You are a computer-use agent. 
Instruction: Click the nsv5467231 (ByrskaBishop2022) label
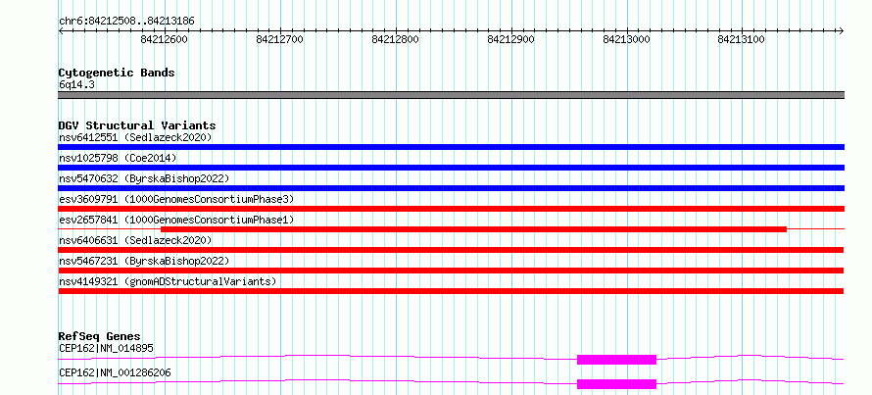pyautogui.click(x=144, y=261)
